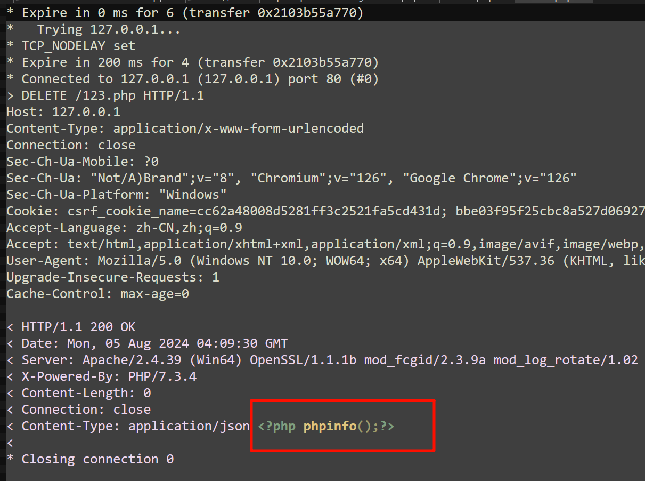This screenshot has height=481, width=645.
Task: Click the Sec-Ch-Ua-Platform "Windows" line
Action: [x=116, y=195]
